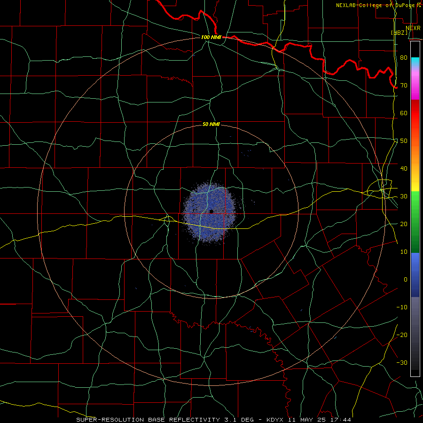Viewport: 423px width, 423px height.
Task: Click the cyan segment of the color bar
Action: coord(415,62)
